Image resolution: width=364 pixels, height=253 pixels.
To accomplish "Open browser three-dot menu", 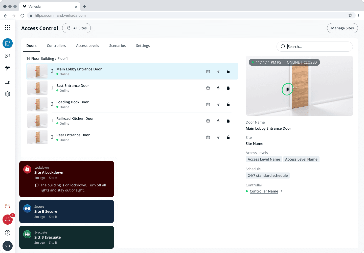I will tap(358, 15).
